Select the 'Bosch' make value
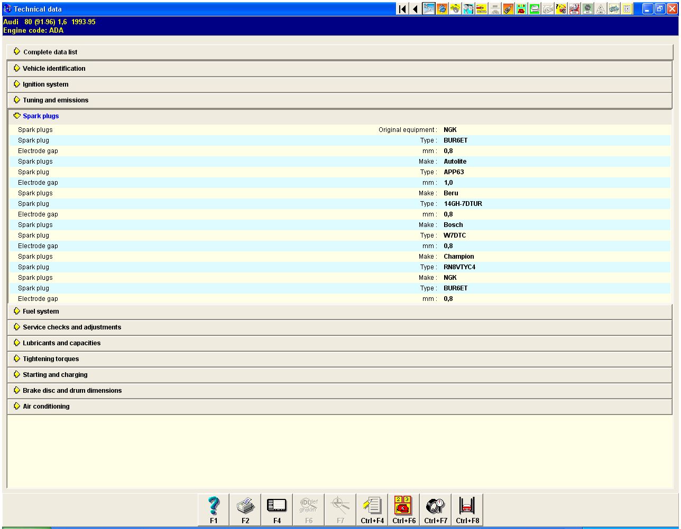This screenshot has height=529, width=681. pyautogui.click(x=453, y=225)
